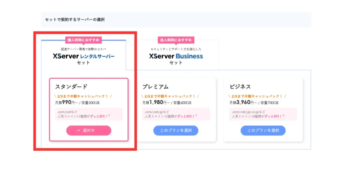Choose ビジネス with このプランを選択 button

(x=263, y=130)
